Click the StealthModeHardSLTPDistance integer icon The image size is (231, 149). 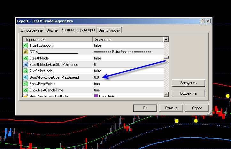point(26,64)
